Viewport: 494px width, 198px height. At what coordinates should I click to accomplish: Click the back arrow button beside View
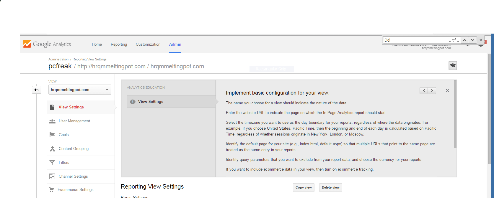coord(36,90)
